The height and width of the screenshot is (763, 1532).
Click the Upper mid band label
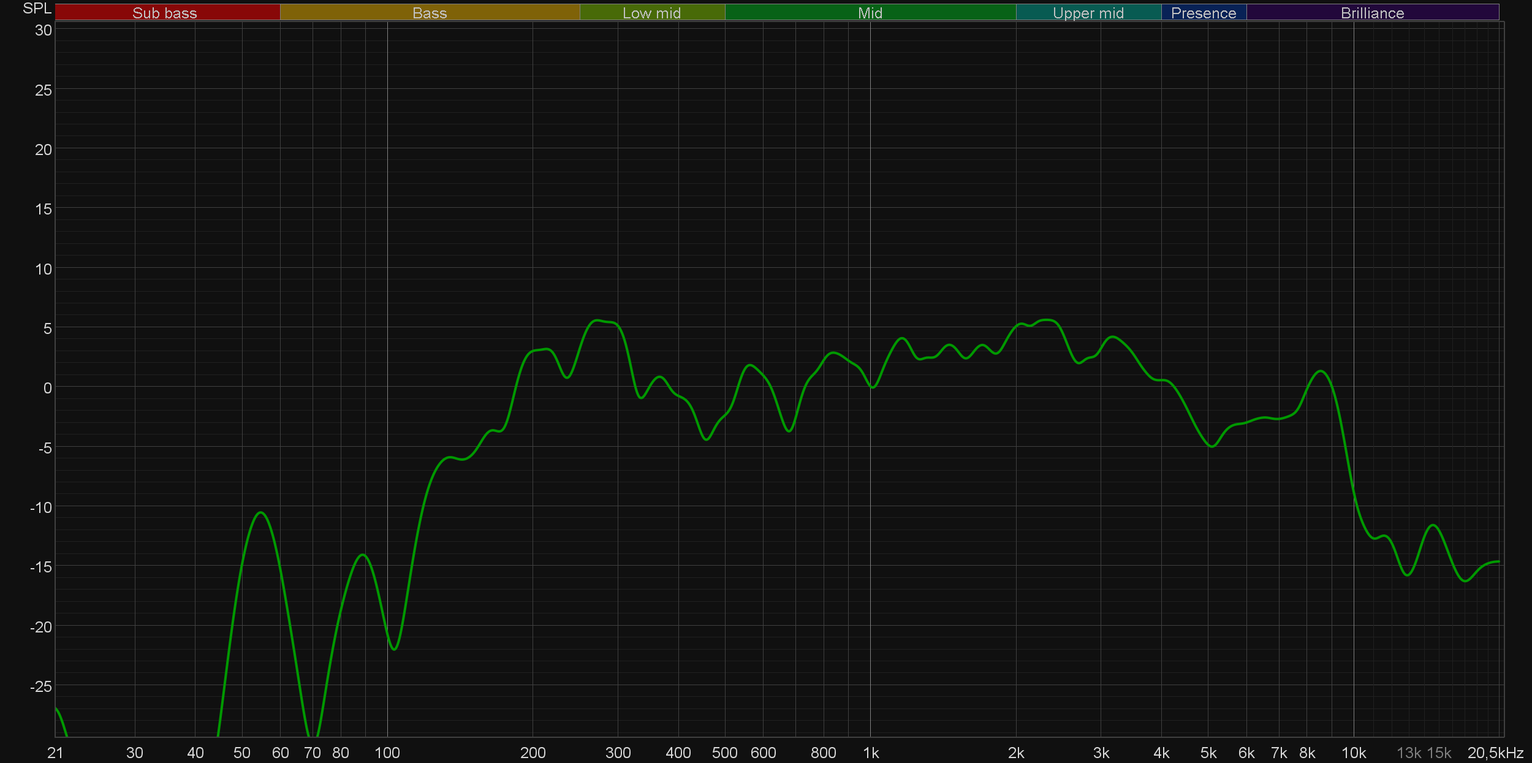[1088, 13]
